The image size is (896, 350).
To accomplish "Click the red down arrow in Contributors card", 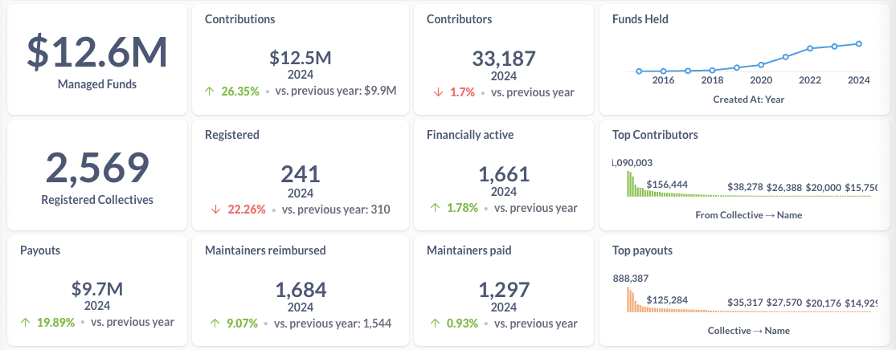I will pos(438,92).
